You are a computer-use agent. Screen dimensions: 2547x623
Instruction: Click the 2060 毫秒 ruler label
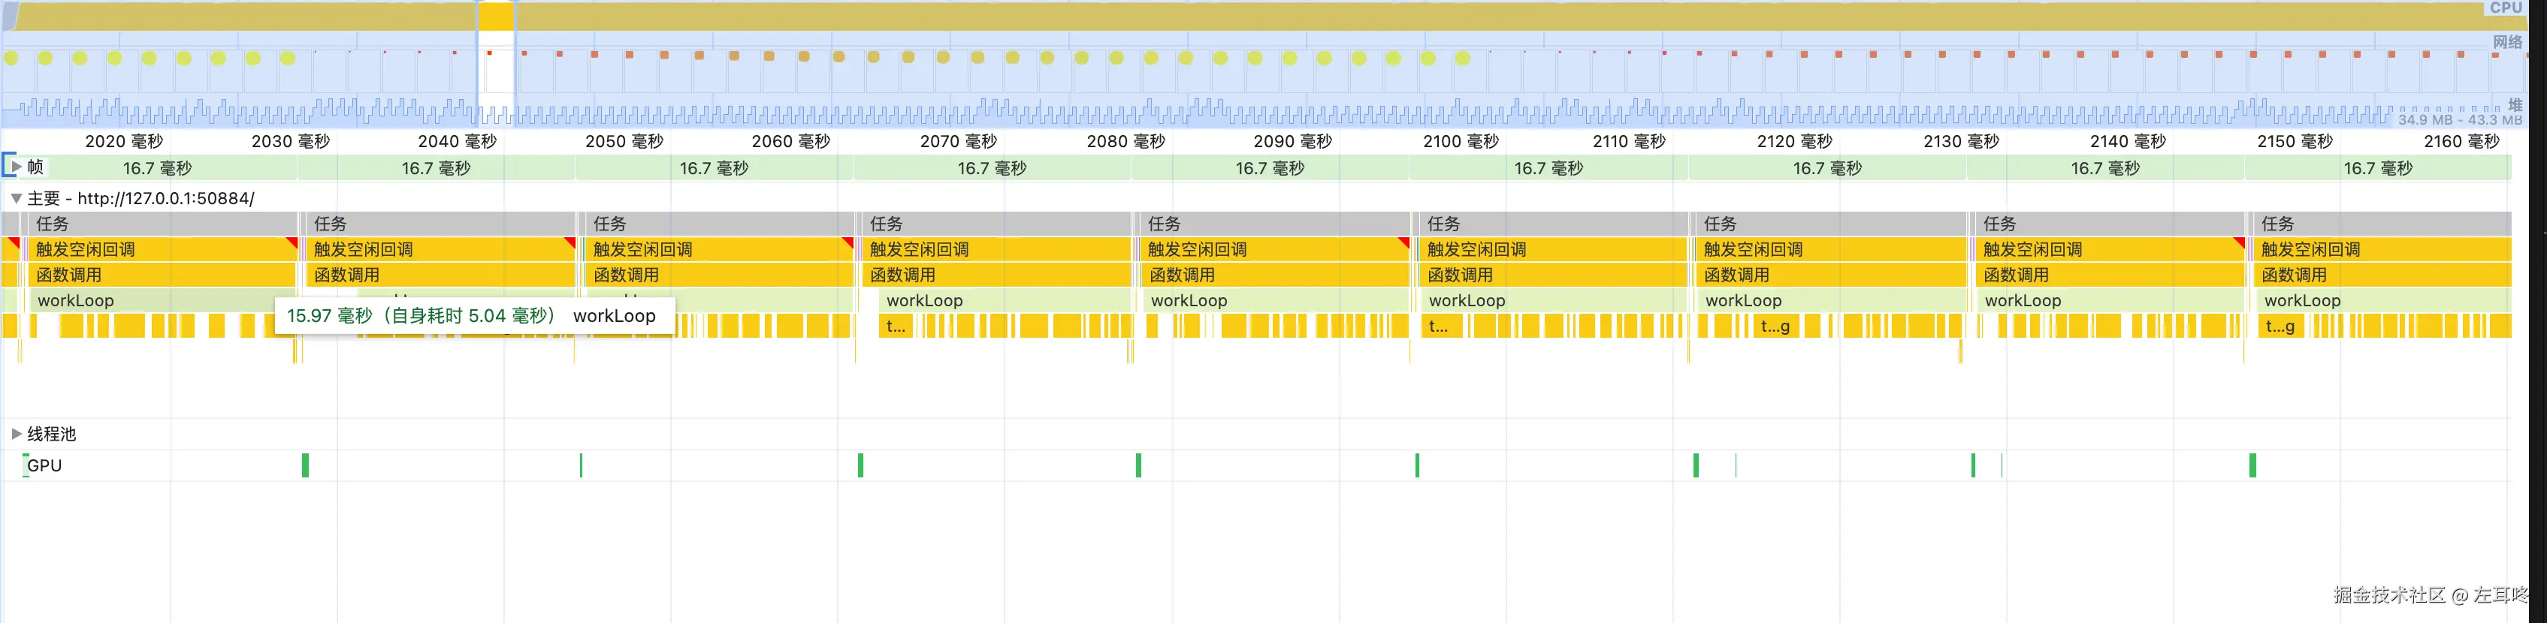click(x=791, y=141)
